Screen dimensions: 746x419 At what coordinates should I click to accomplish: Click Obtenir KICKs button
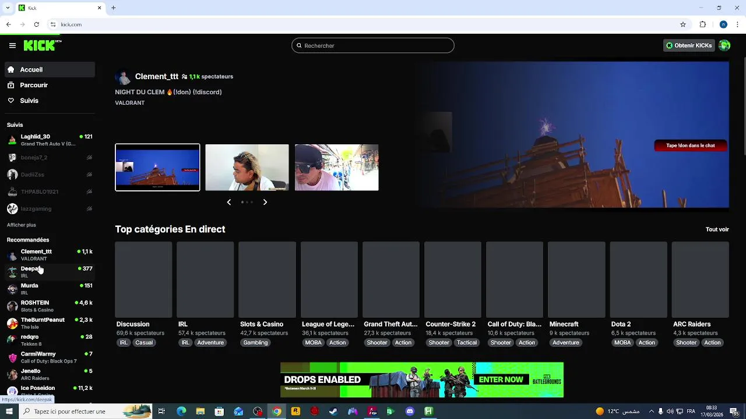click(x=689, y=45)
